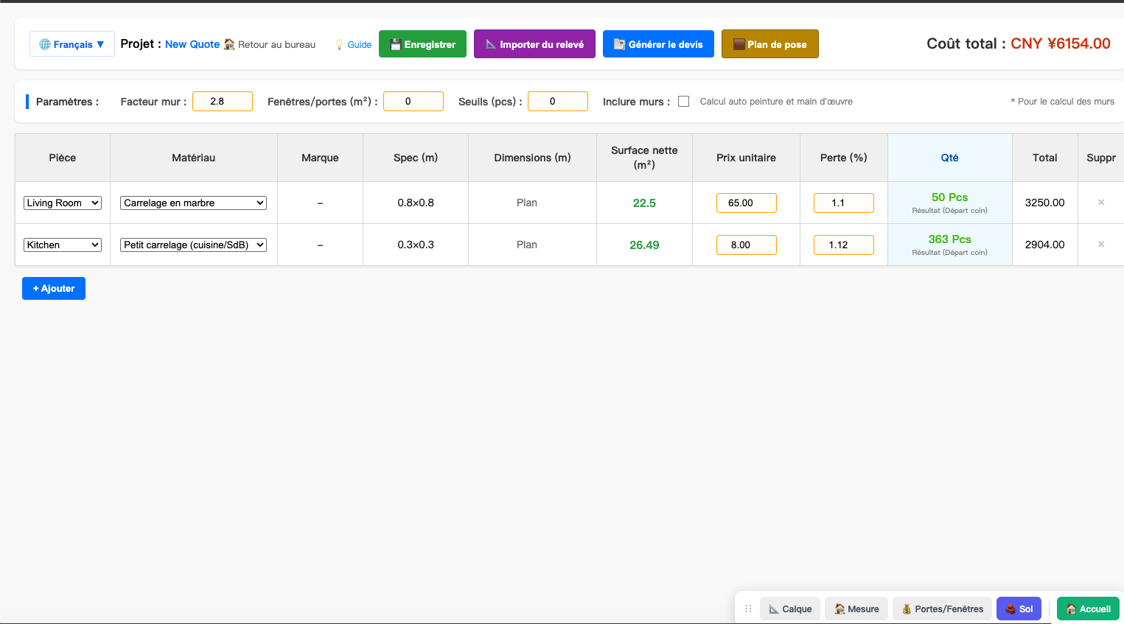This screenshot has height=624, width=1124.
Task: Click the 0.3×0.3 spec cell
Action: point(416,245)
